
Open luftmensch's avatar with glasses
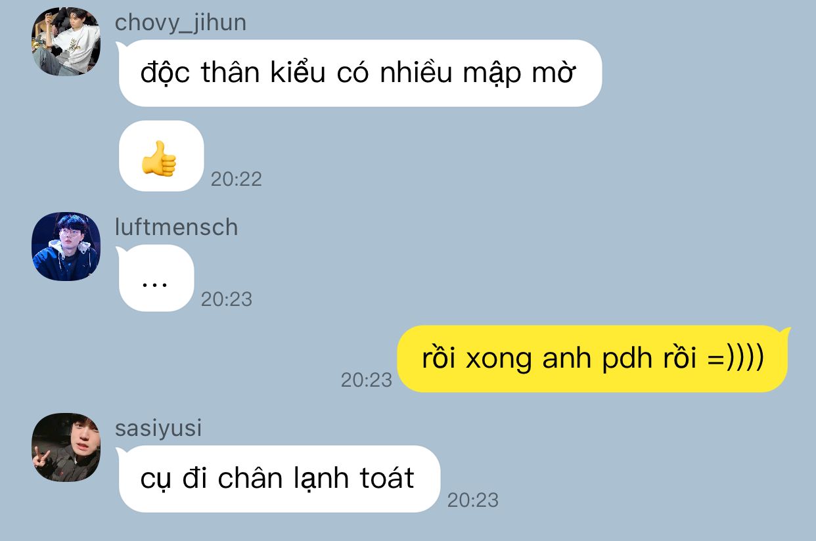coord(66,246)
